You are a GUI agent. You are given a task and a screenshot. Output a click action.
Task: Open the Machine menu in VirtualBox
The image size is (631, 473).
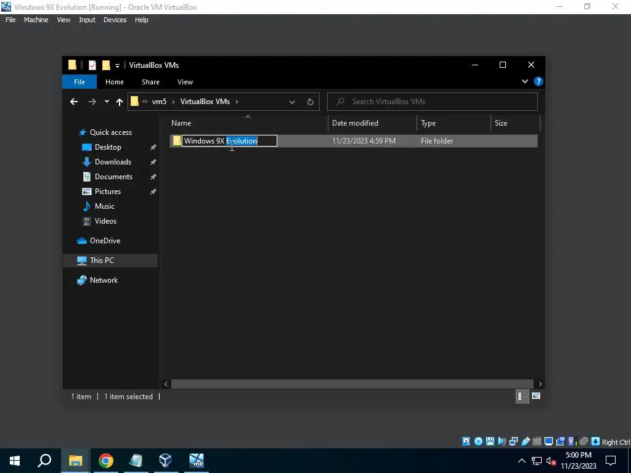[x=36, y=20]
